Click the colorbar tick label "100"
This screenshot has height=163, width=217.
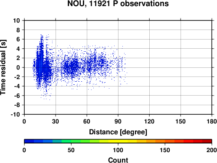tap(118, 150)
